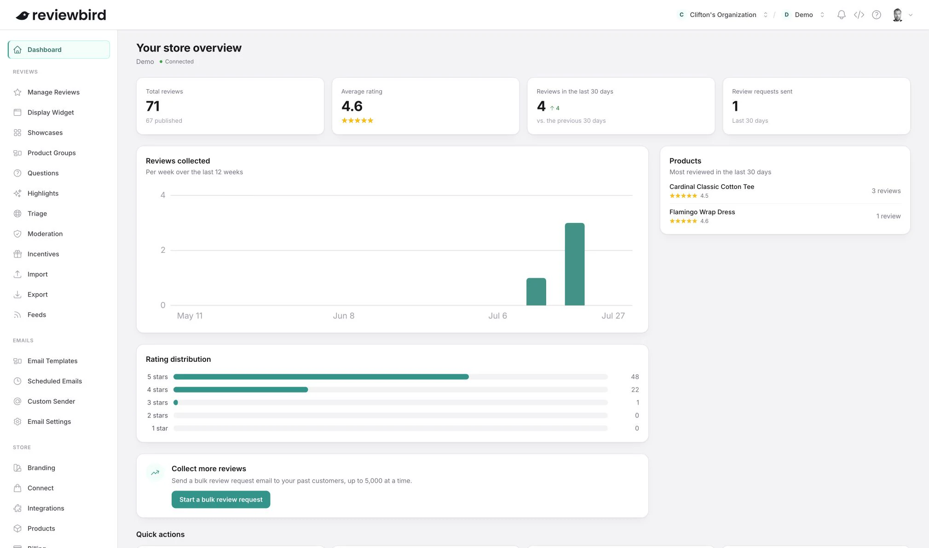Click the '3 reviews' count

point(886,191)
